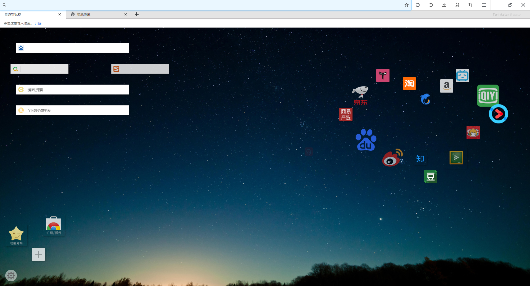Click the back/undo arrow toolbar icon
This screenshot has height=286, width=530.
click(431, 5)
